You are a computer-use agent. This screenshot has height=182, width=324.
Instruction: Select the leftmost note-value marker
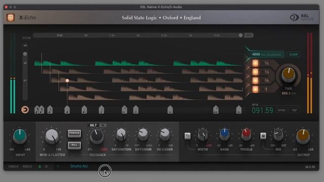(x=37, y=110)
